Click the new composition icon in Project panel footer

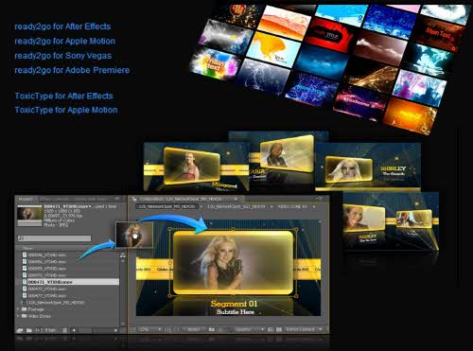pyautogui.click(x=39, y=330)
